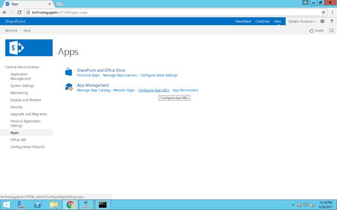
Task: Reload the page with refresh icon
Action: (19, 12)
